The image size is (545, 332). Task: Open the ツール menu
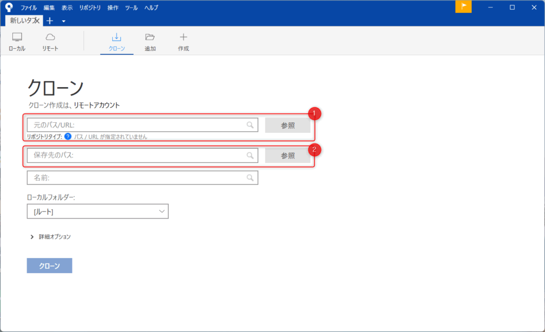coord(131,8)
